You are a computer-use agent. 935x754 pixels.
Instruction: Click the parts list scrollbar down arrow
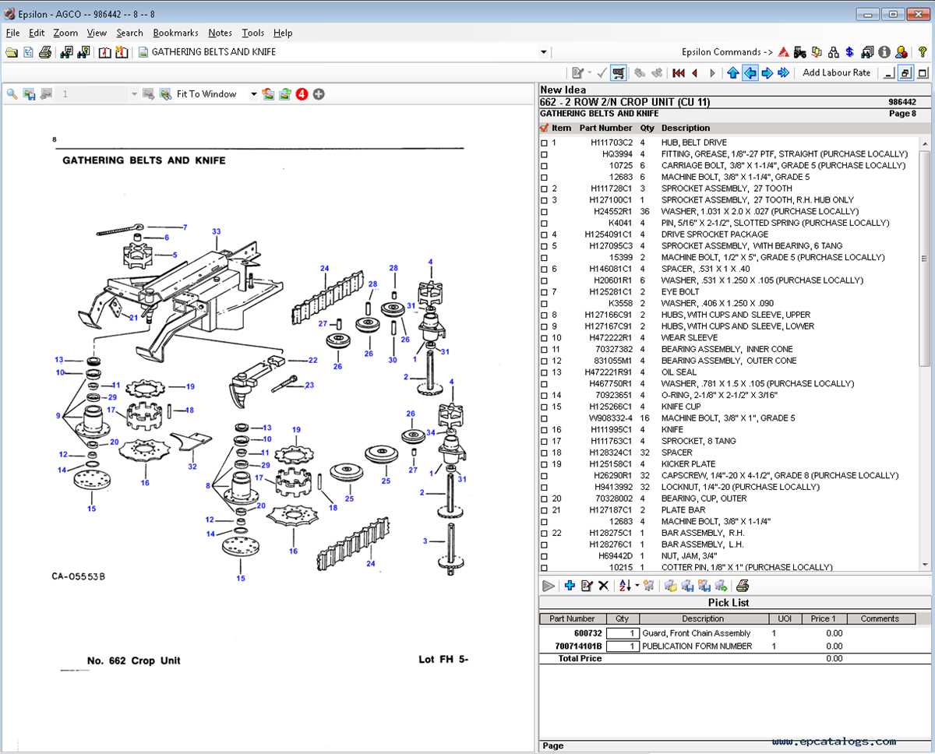click(x=925, y=565)
